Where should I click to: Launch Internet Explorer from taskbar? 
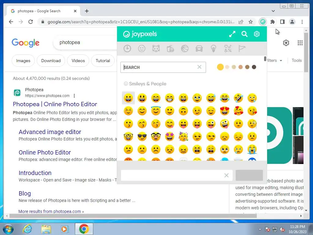pos(27,229)
